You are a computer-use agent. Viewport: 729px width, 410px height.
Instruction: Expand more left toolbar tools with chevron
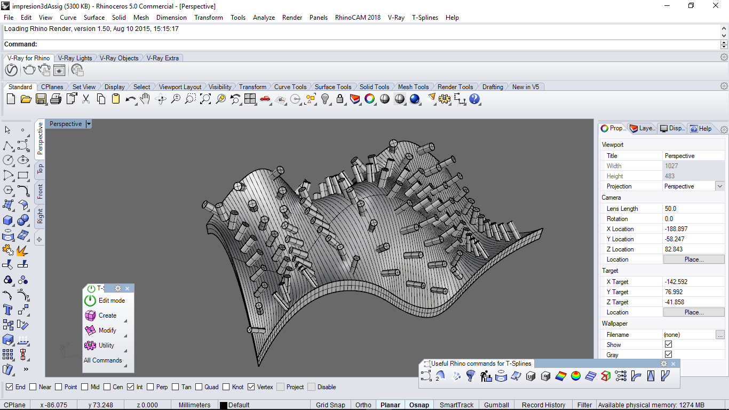click(x=26, y=369)
